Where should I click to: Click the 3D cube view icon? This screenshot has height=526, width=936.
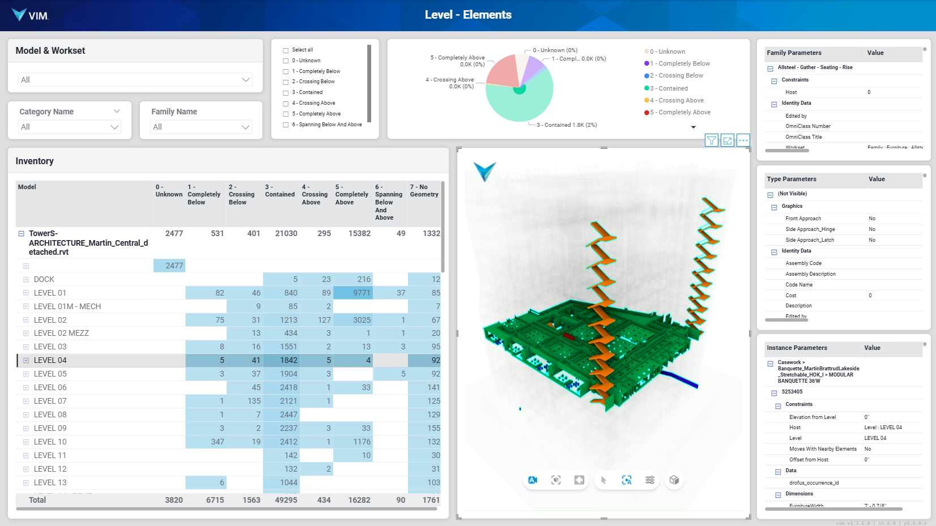coord(674,480)
